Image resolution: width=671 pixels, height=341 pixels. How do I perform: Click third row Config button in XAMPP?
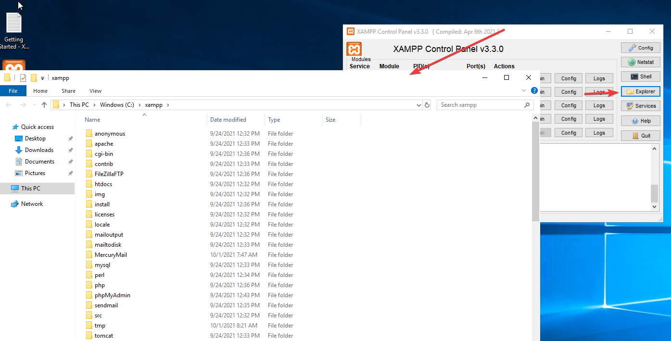coord(569,105)
